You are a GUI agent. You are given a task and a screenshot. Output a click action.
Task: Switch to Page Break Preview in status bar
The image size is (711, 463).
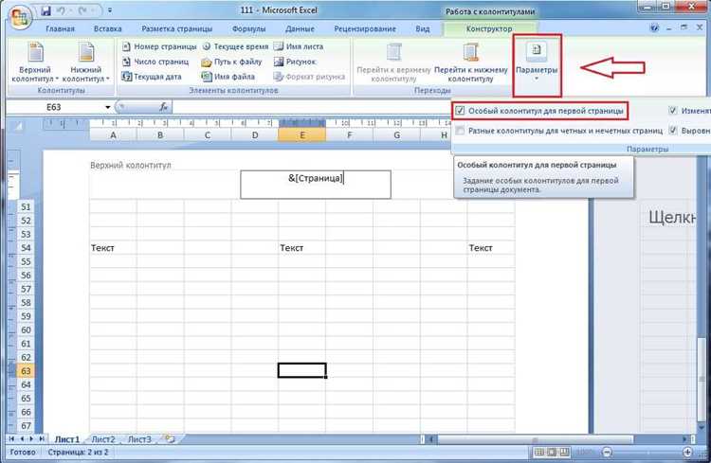(x=565, y=453)
